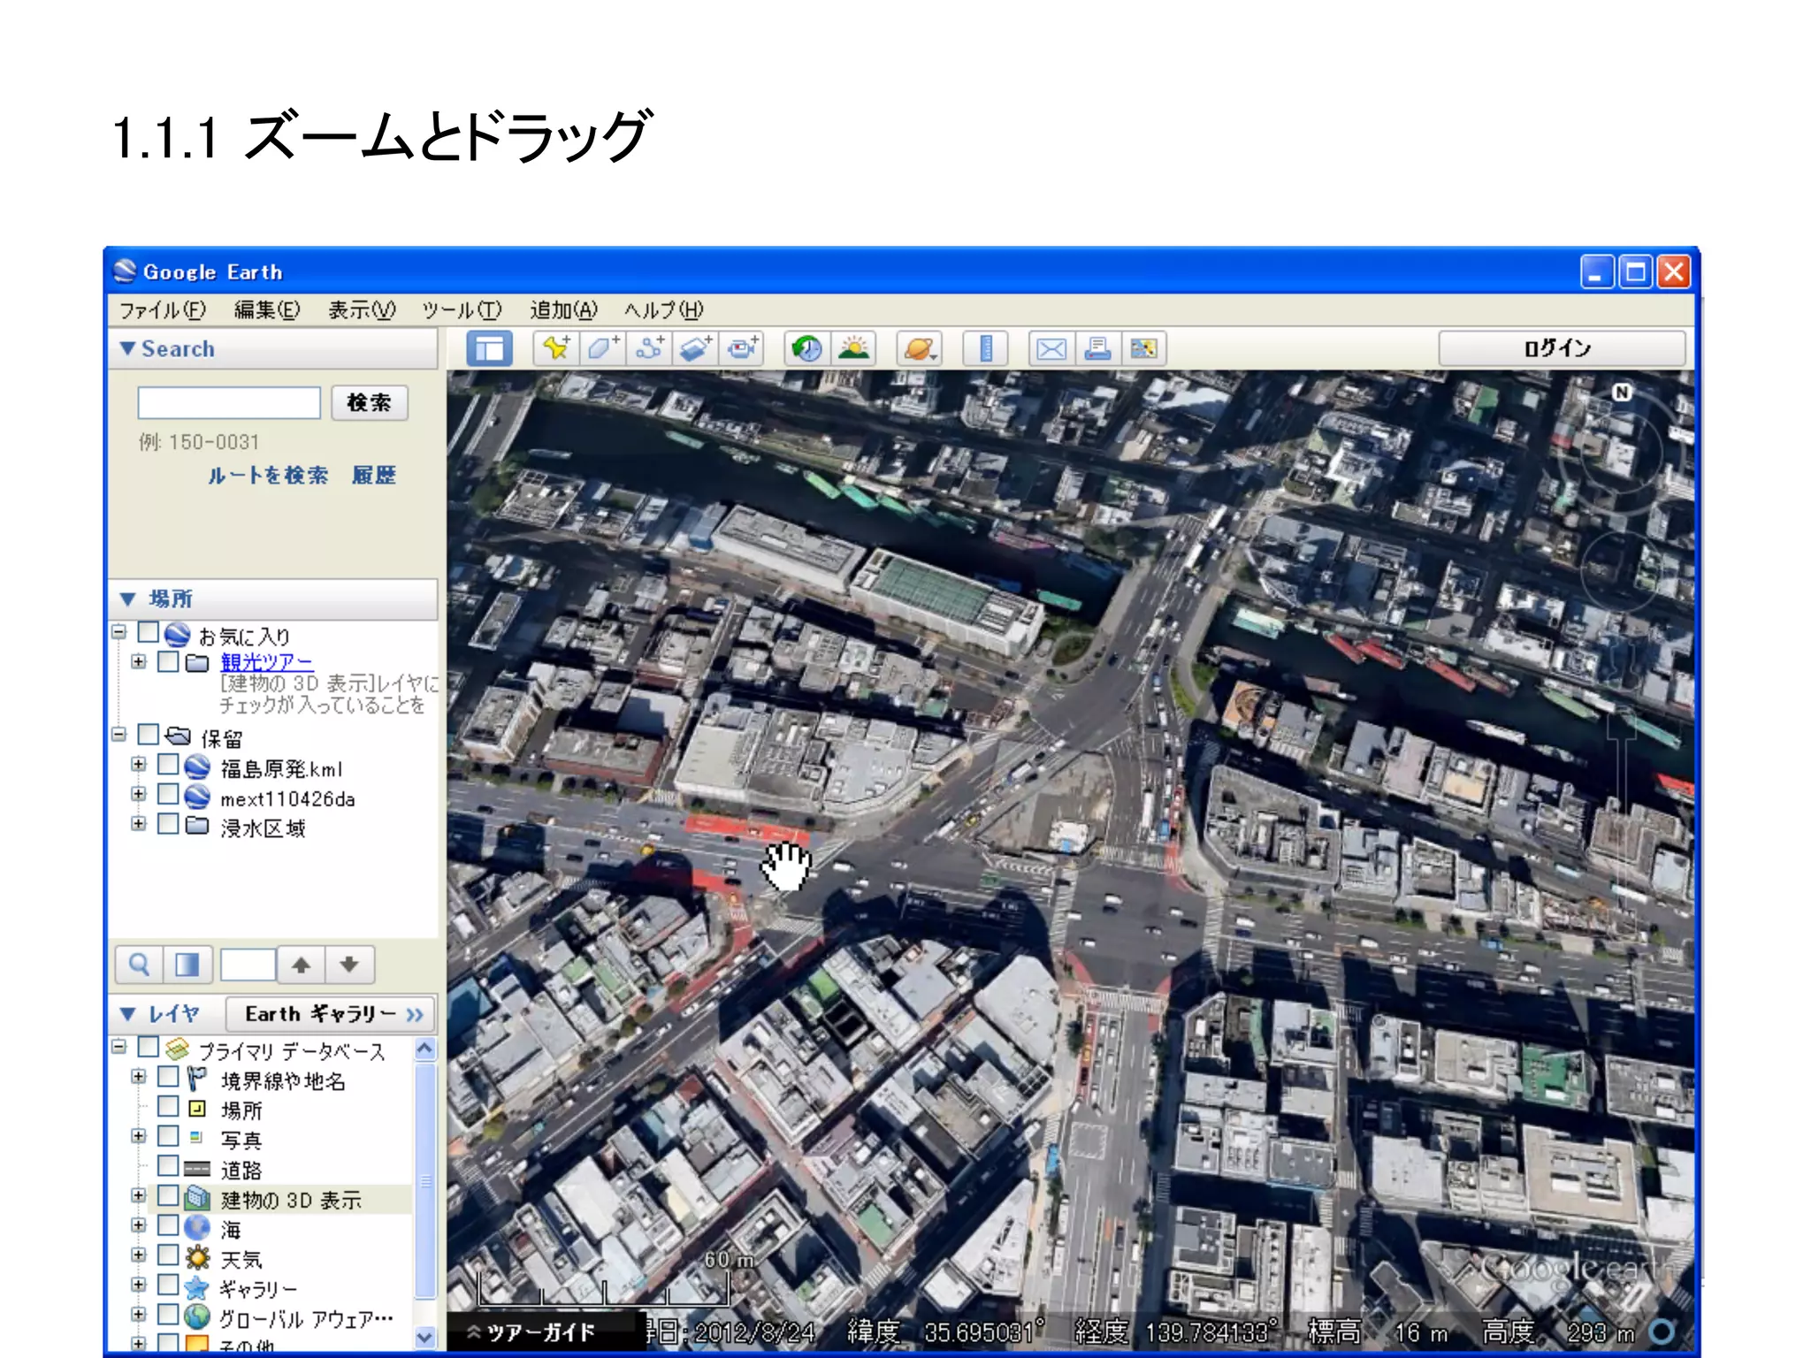Open the ヘルプ(H) menu
1811x1358 pixels.
point(664,310)
